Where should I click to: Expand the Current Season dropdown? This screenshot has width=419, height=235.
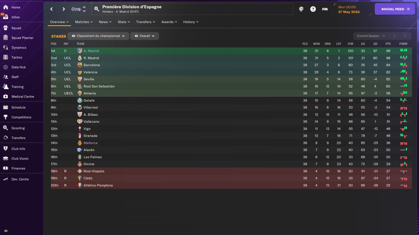tap(371, 36)
